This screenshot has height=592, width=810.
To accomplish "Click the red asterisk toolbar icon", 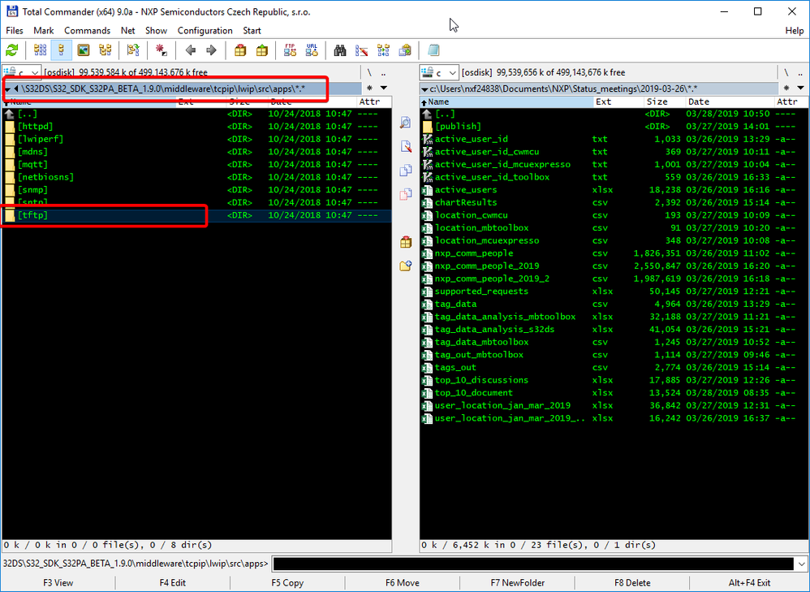I will click(x=162, y=50).
